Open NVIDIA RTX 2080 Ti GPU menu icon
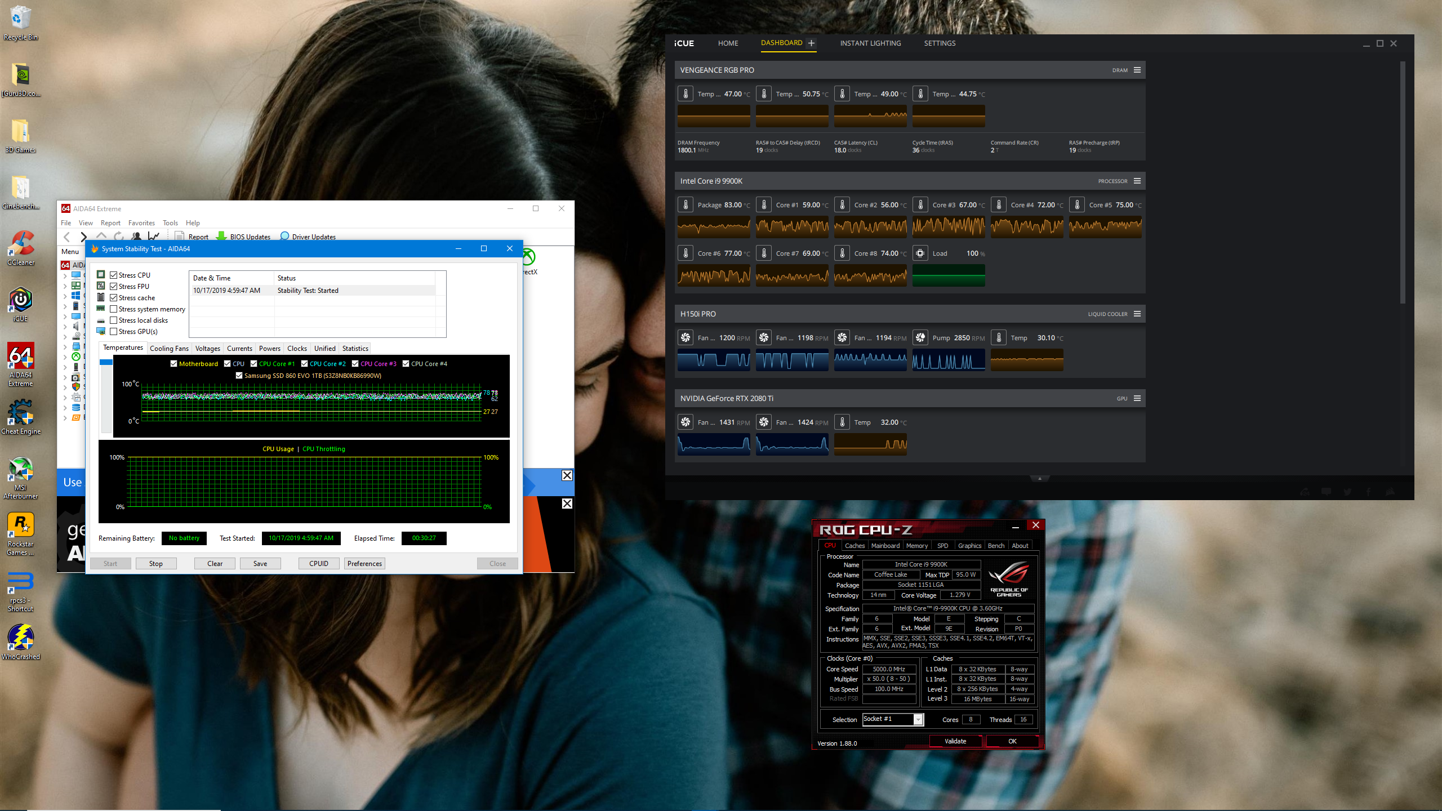 pos(1137,398)
